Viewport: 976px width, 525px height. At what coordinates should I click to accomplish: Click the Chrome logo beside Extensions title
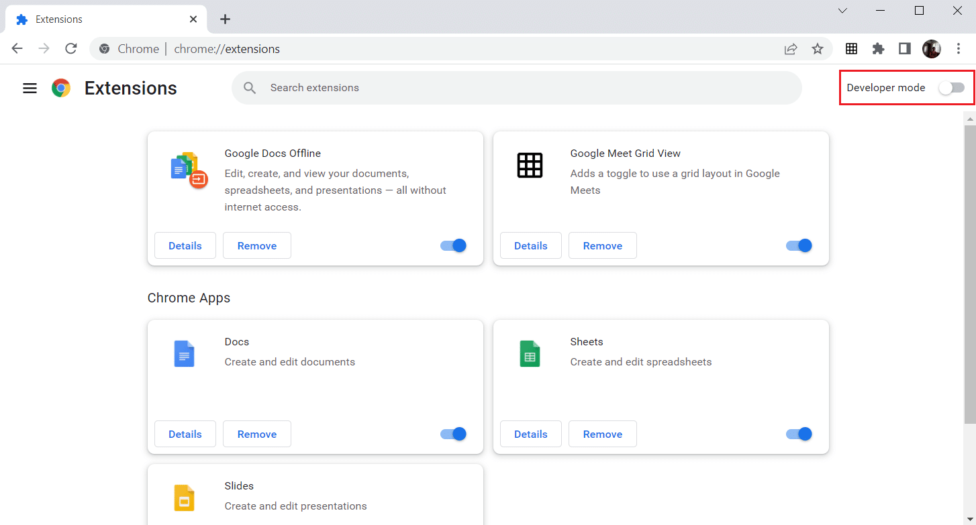coord(61,88)
